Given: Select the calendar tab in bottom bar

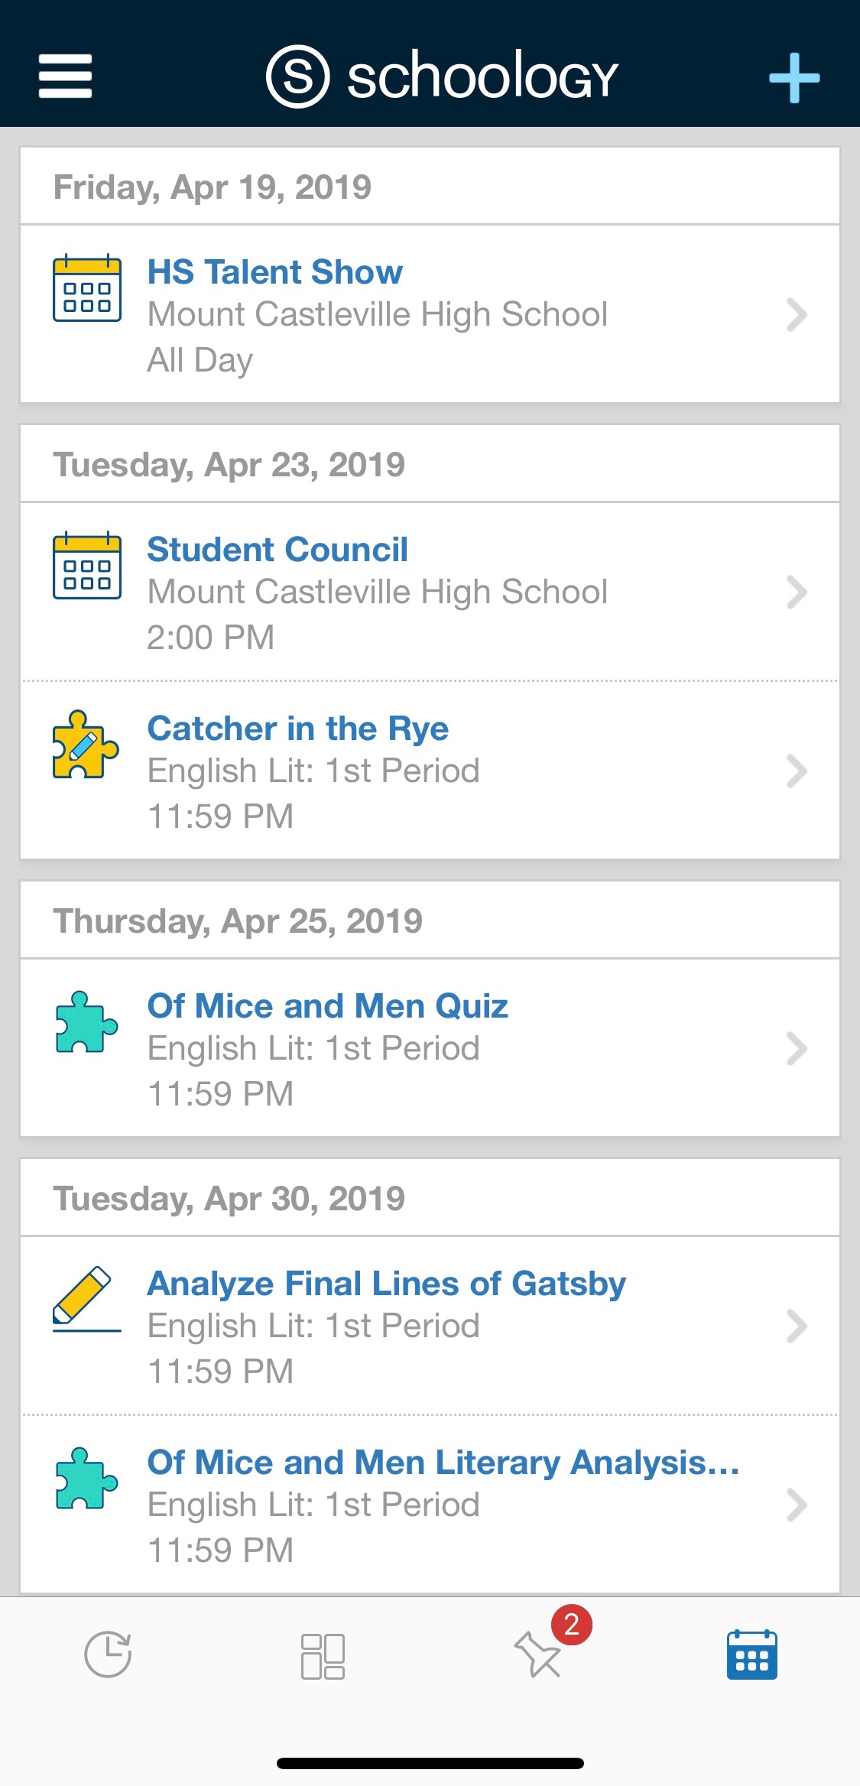Looking at the screenshot, I should click(752, 1654).
